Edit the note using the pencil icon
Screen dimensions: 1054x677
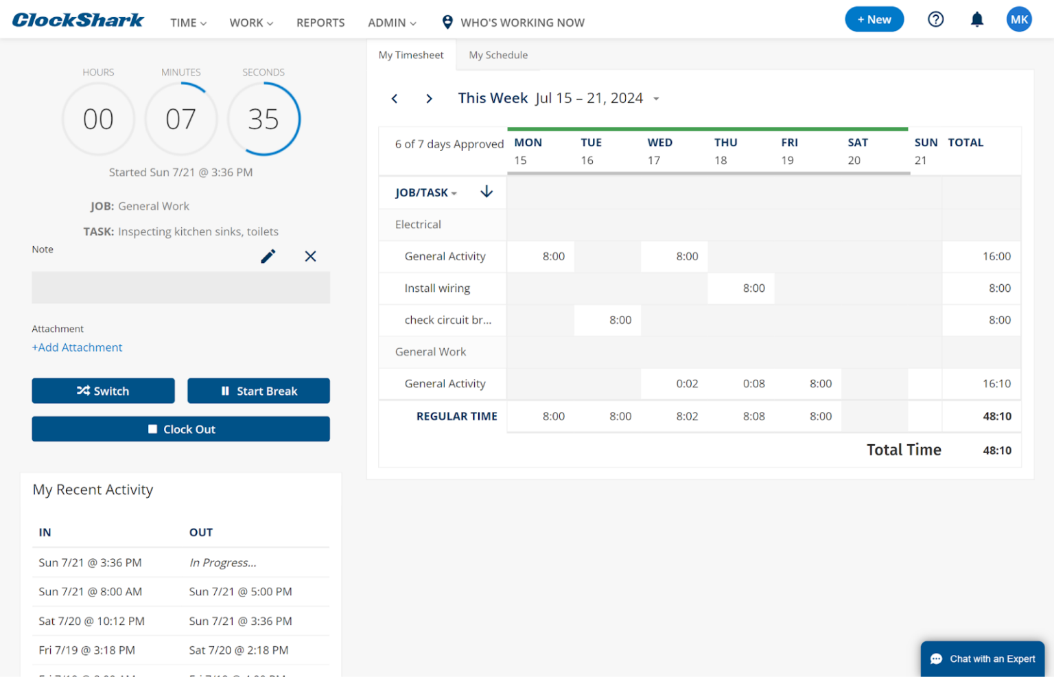click(x=268, y=256)
